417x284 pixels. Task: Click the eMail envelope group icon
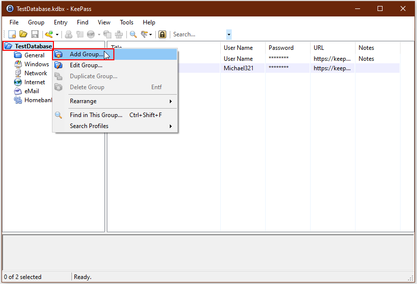pyautogui.click(x=18, y=91)
